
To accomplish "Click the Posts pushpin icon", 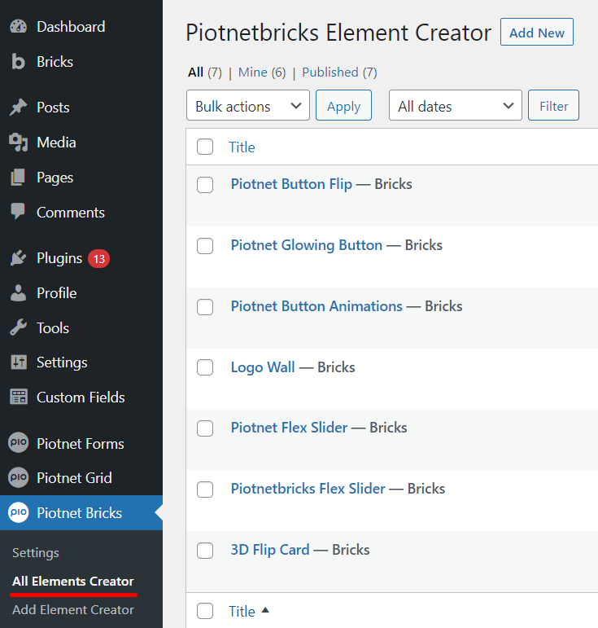I will (18, 108).
